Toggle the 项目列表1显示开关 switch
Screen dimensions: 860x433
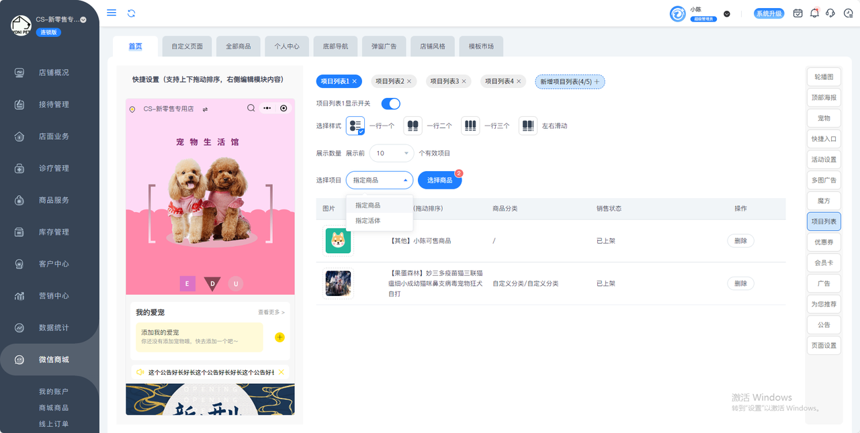tap(390, 103)
